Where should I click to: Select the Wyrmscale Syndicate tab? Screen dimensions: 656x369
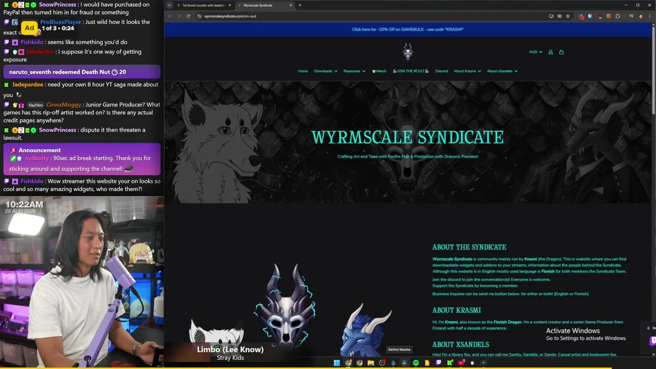pyautogui.click(x=265, y=5)
